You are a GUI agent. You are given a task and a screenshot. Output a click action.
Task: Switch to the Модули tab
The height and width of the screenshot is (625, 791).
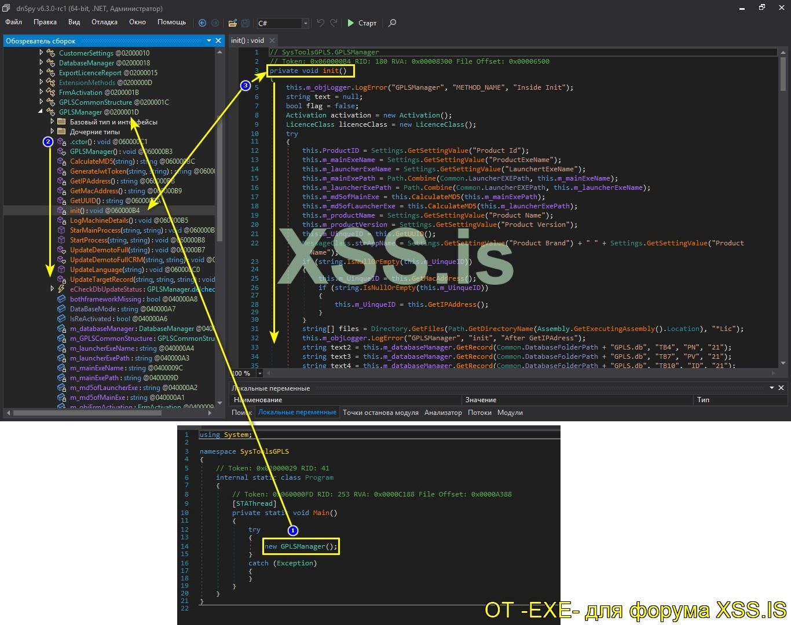pos(510,413)
